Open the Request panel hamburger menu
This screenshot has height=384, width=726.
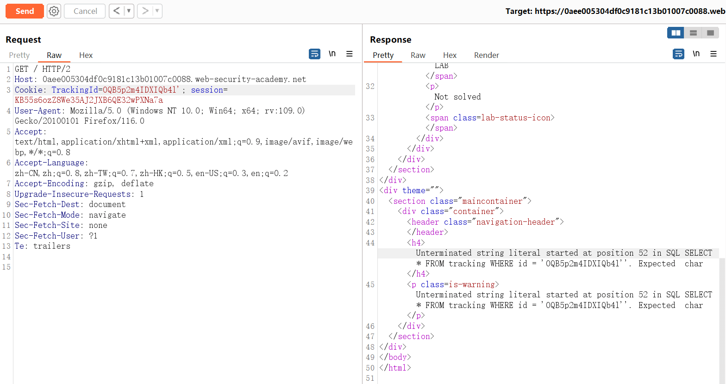point(350,54)
